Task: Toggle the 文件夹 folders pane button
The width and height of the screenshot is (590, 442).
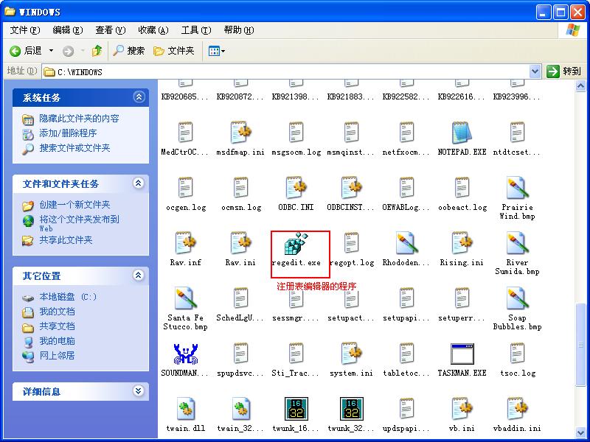Action: point(173,51)
